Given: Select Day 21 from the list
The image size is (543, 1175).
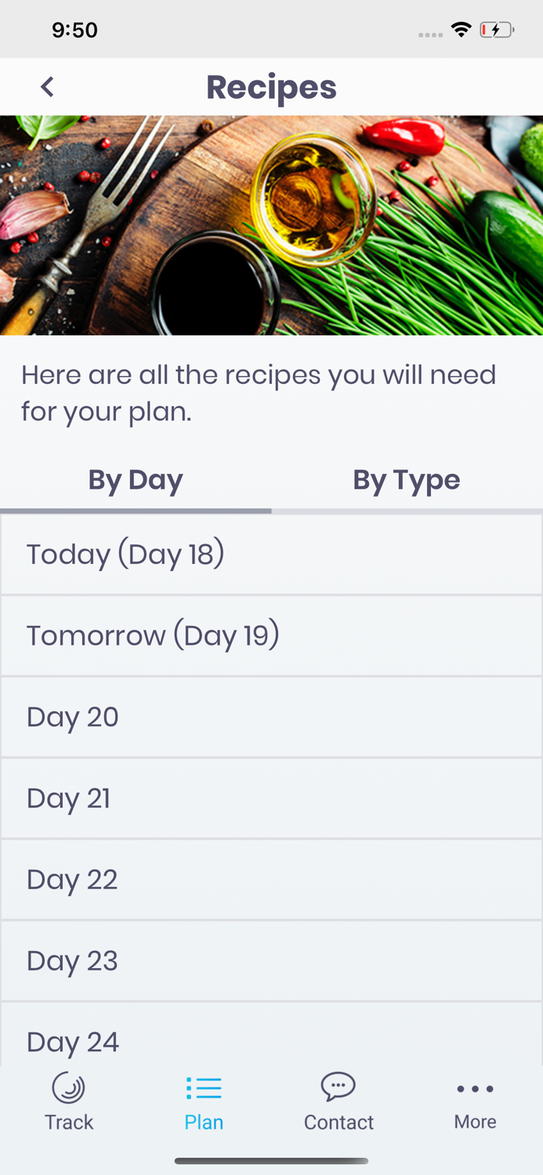Looking at the screenshot, I should 271,797.
